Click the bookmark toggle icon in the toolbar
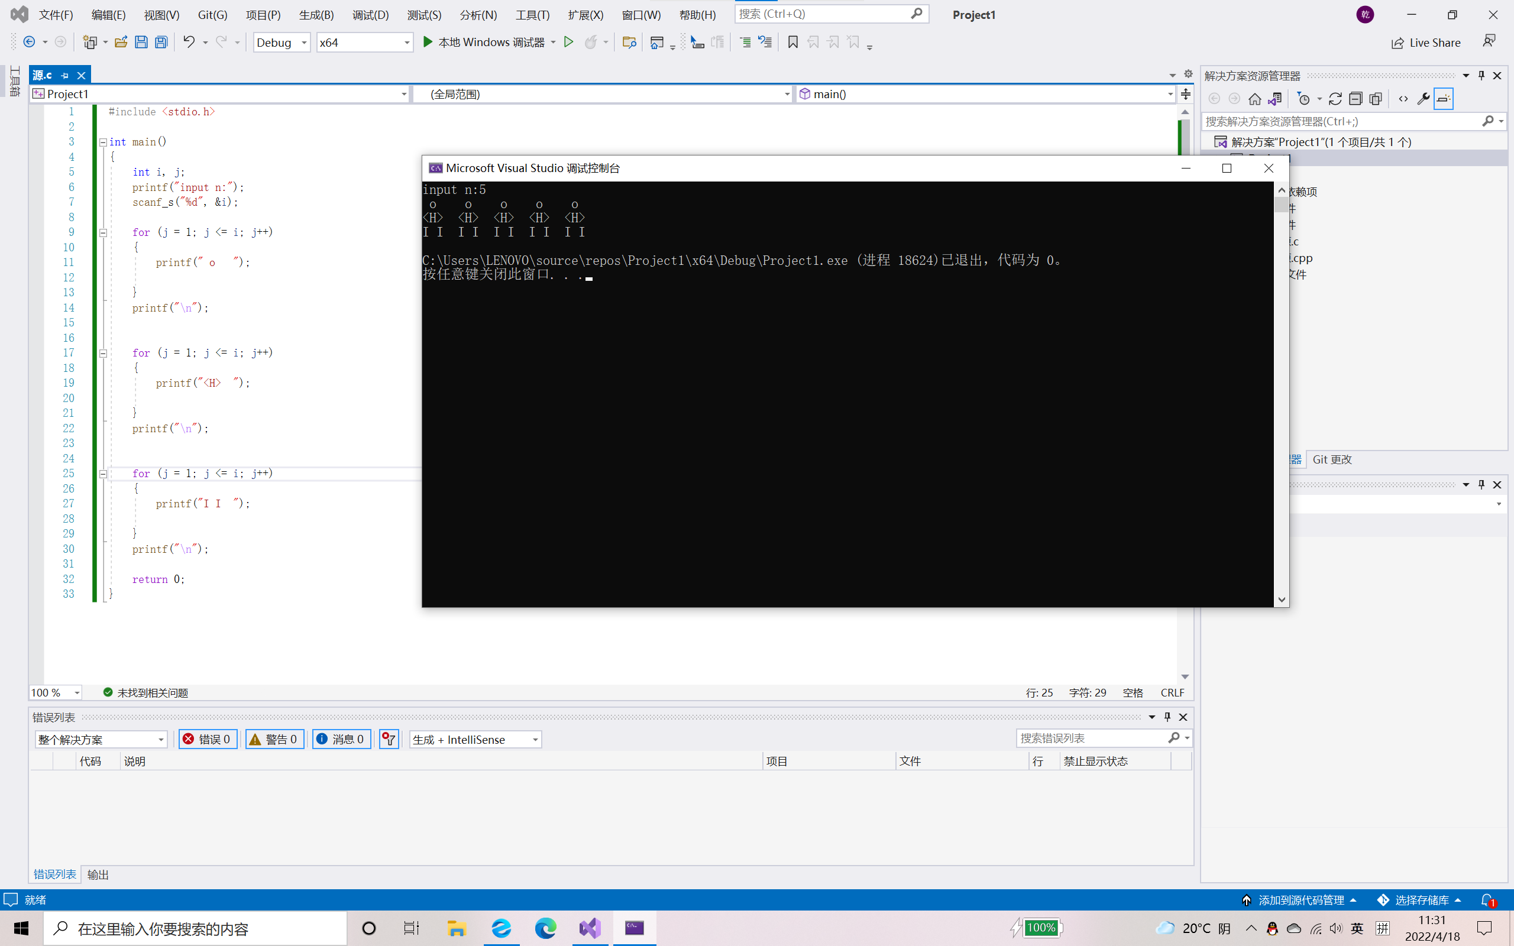1514x946 pixels. click(792, 42)
